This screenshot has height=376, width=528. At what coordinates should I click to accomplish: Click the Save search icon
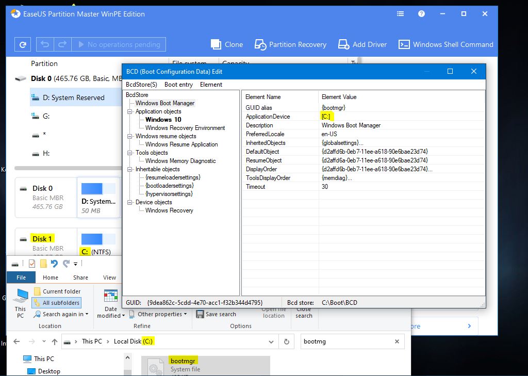(199, 314)
